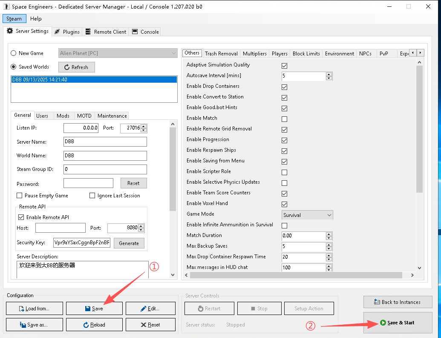Image resolution: width=441 pixels, height=338 pixels.
Task: Increase the Autosave Interval spinner value
Action: click(x=329, y=74)
